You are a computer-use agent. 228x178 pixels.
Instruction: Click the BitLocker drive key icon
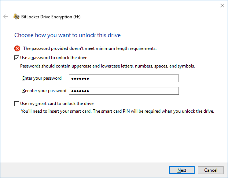click(x=16, y=17)
